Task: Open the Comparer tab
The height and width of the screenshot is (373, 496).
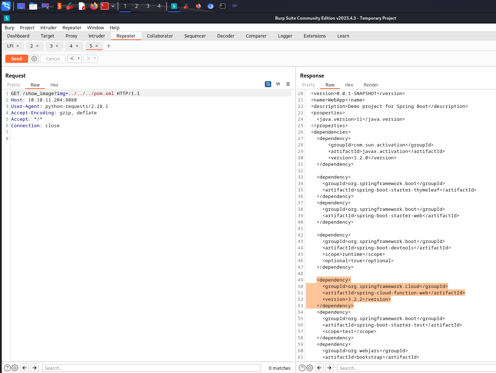Action: pos(256,36)
